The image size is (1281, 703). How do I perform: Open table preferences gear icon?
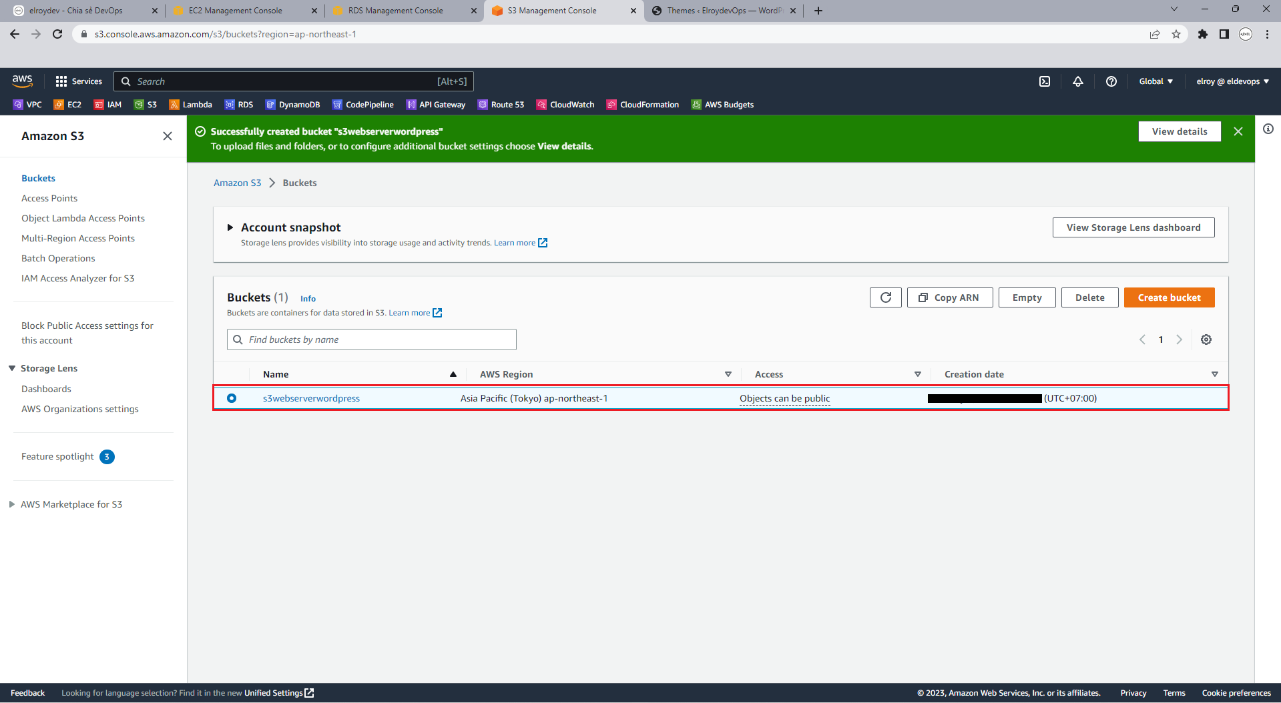coord(1206,339)
